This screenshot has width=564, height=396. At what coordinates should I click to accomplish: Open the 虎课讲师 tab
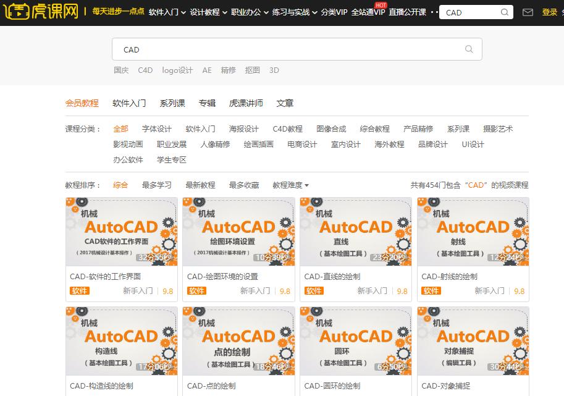255,103
